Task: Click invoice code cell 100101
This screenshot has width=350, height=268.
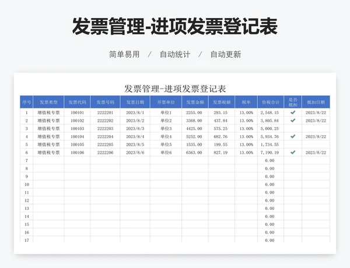Action: coord(77,112)
